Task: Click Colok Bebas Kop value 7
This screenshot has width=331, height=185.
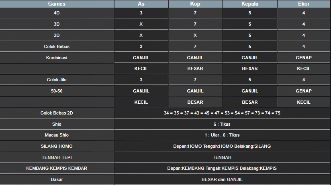Action: click(x=195, y=46)
